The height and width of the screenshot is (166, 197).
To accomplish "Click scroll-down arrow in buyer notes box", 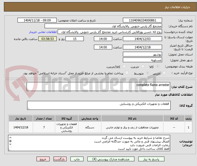I will (10, 145).
